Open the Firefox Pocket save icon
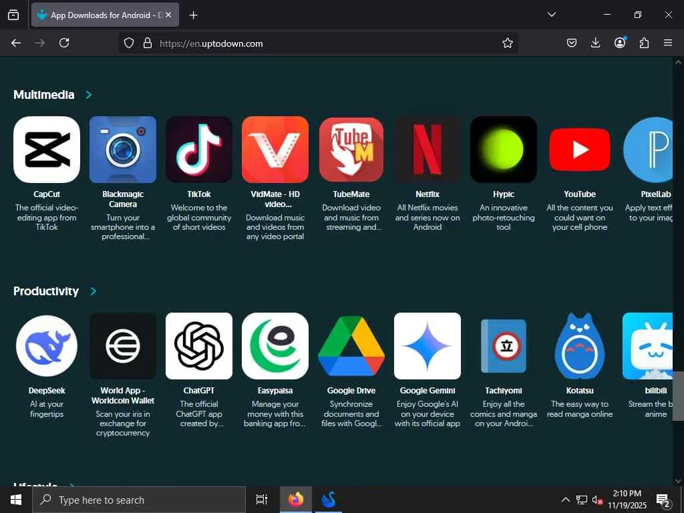This screenshot has width=684, height=513. point(572,43)
